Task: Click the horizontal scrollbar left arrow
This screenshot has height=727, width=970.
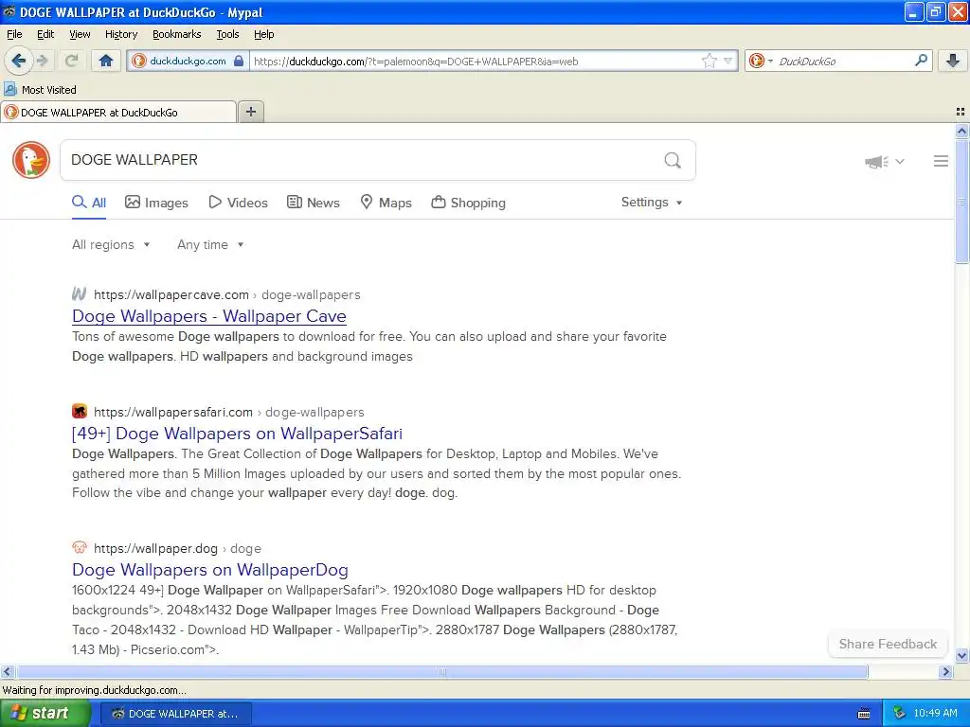Action: coord(7,671)
